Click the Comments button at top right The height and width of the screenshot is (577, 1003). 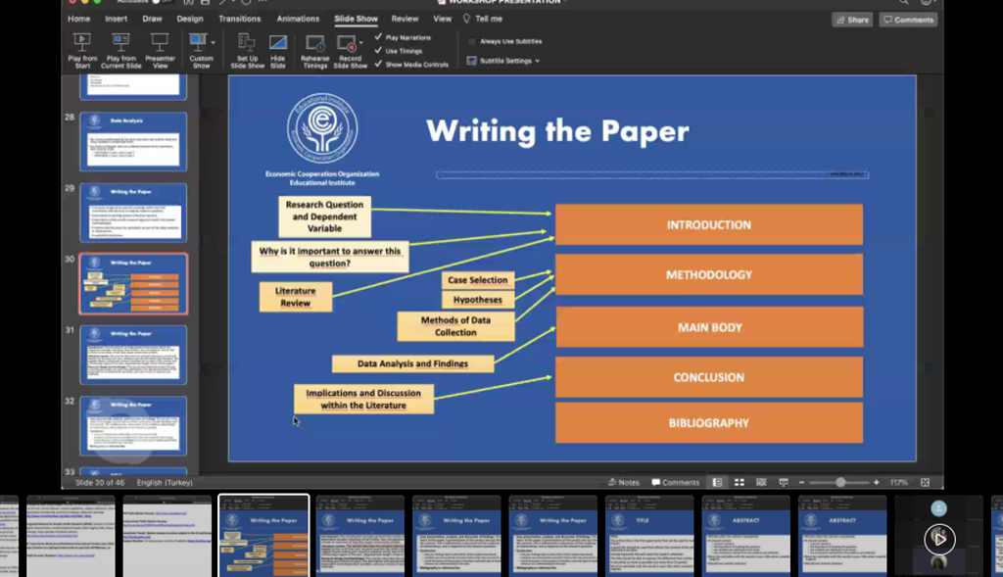908,20
